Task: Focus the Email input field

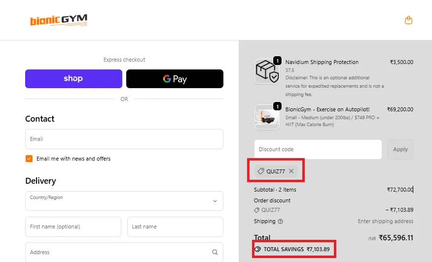Action: [124, 139]
